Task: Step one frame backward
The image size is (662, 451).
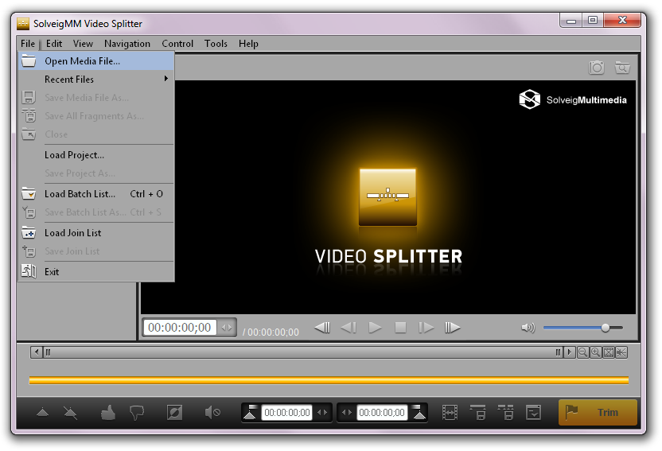Action: [349, 328]
